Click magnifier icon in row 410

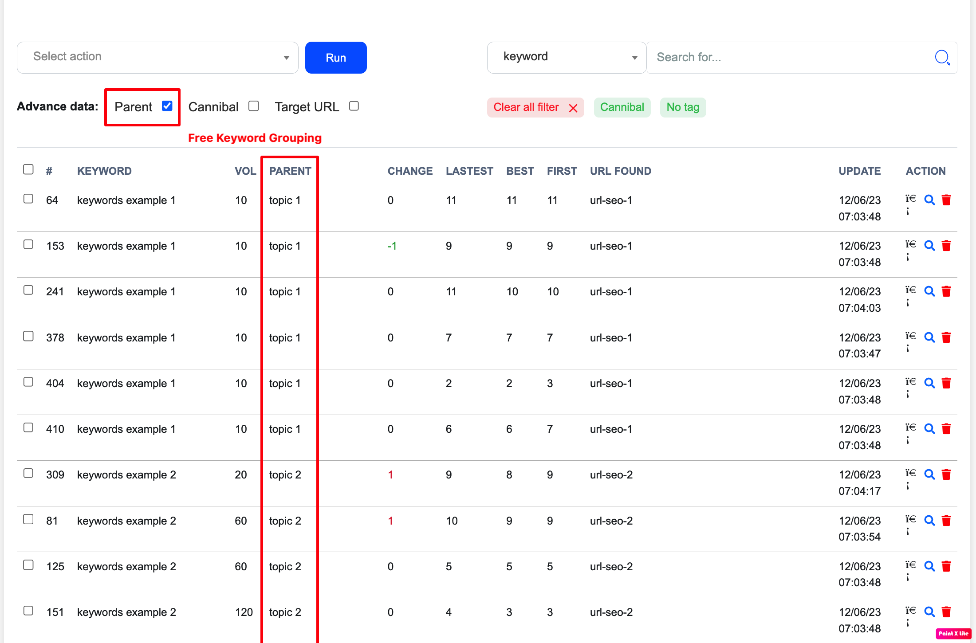[929, 429]
